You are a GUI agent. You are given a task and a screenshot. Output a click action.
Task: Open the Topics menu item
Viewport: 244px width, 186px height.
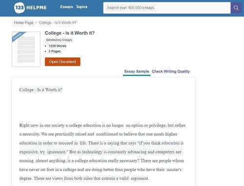click(x=81, y=7)
